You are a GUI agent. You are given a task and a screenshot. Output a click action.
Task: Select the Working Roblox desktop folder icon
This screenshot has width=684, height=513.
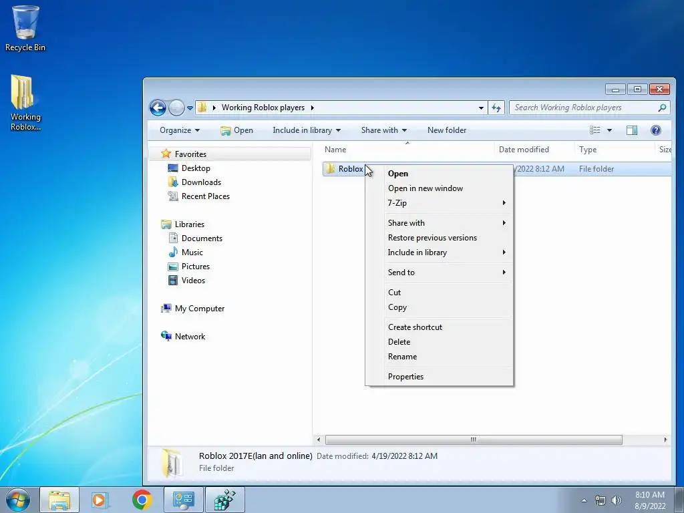25,103
